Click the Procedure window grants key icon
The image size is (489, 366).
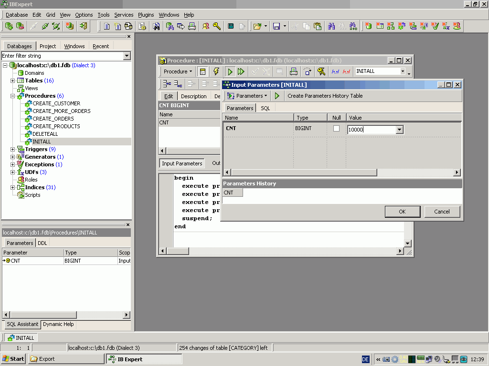(x=321, y=71)
